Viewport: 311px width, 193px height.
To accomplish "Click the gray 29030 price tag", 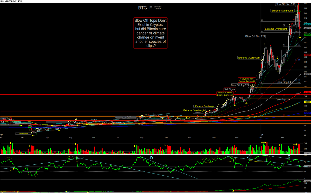I will tap(307, 74).
